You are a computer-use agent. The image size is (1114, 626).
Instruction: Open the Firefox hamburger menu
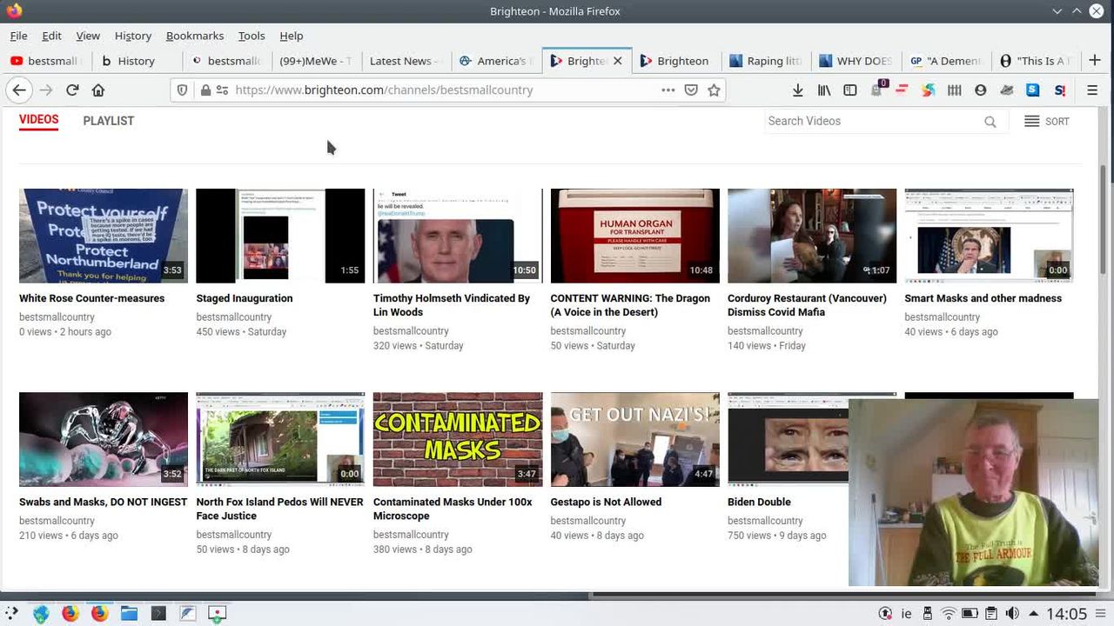[1092, 90]
